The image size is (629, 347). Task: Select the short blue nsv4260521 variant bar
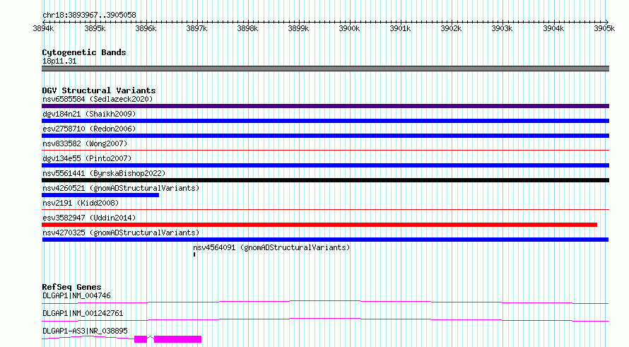click(x=100, y=195)
